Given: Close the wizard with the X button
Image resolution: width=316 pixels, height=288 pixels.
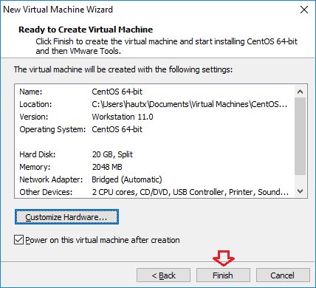Looking at the screenshot, I should coord(304,10).
